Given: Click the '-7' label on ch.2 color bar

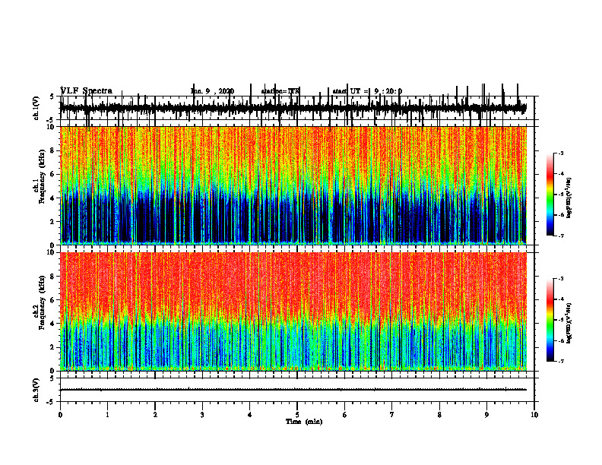Looking at the screenshot, I should 561,361.
